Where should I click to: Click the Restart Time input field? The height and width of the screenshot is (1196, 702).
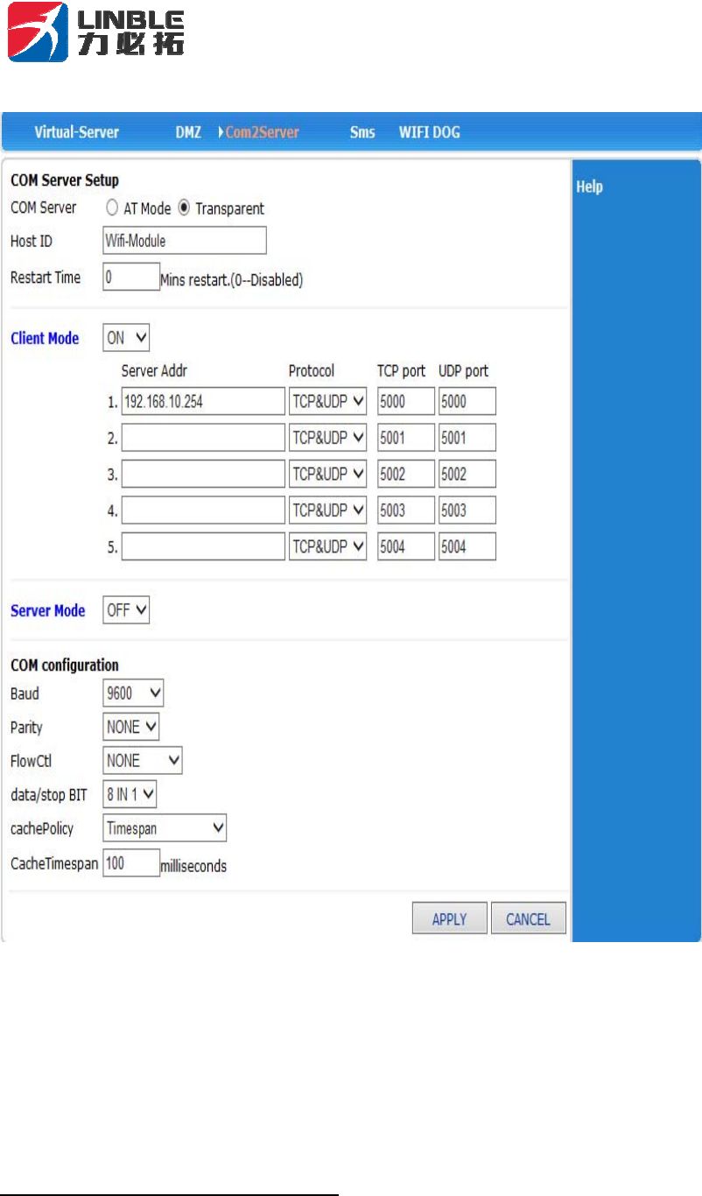(x=131, y=277)
